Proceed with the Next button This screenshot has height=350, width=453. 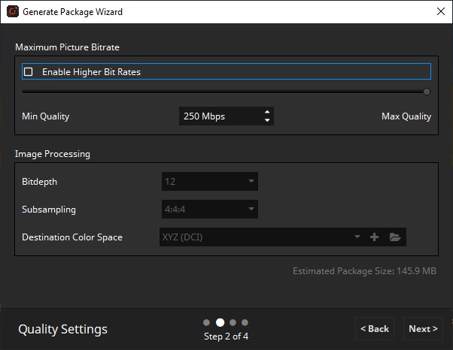[x=423, y=329]
